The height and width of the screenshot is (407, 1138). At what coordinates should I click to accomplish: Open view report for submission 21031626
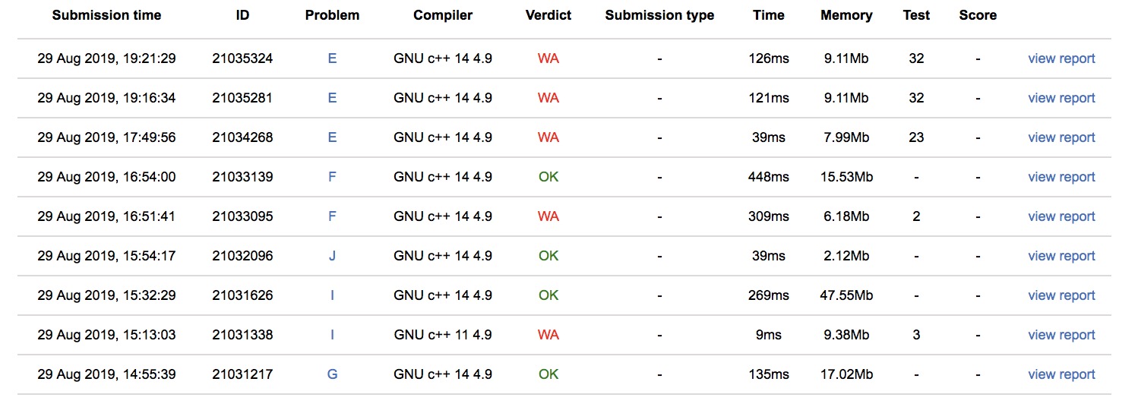pyautogui.click(x=1061, y=295)
